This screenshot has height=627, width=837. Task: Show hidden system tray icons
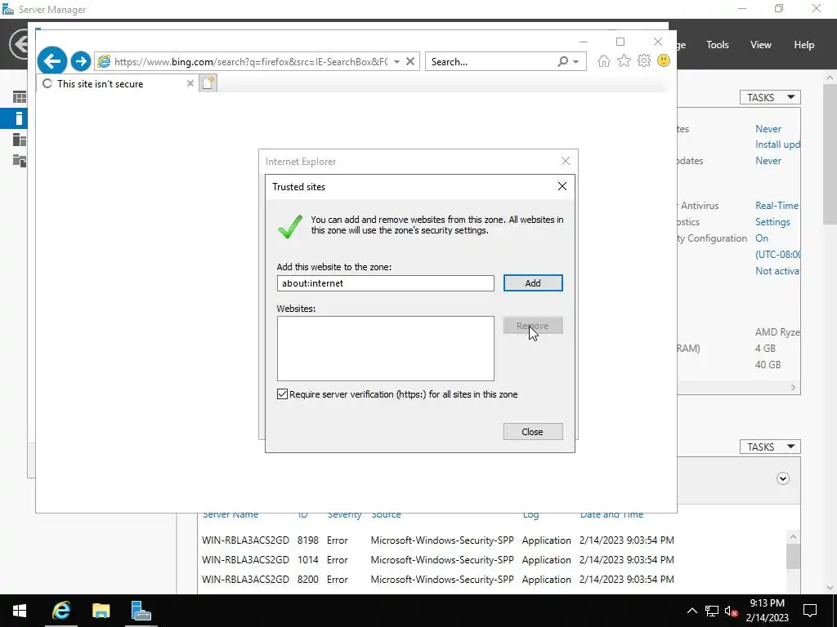click(x=692, y=611)
